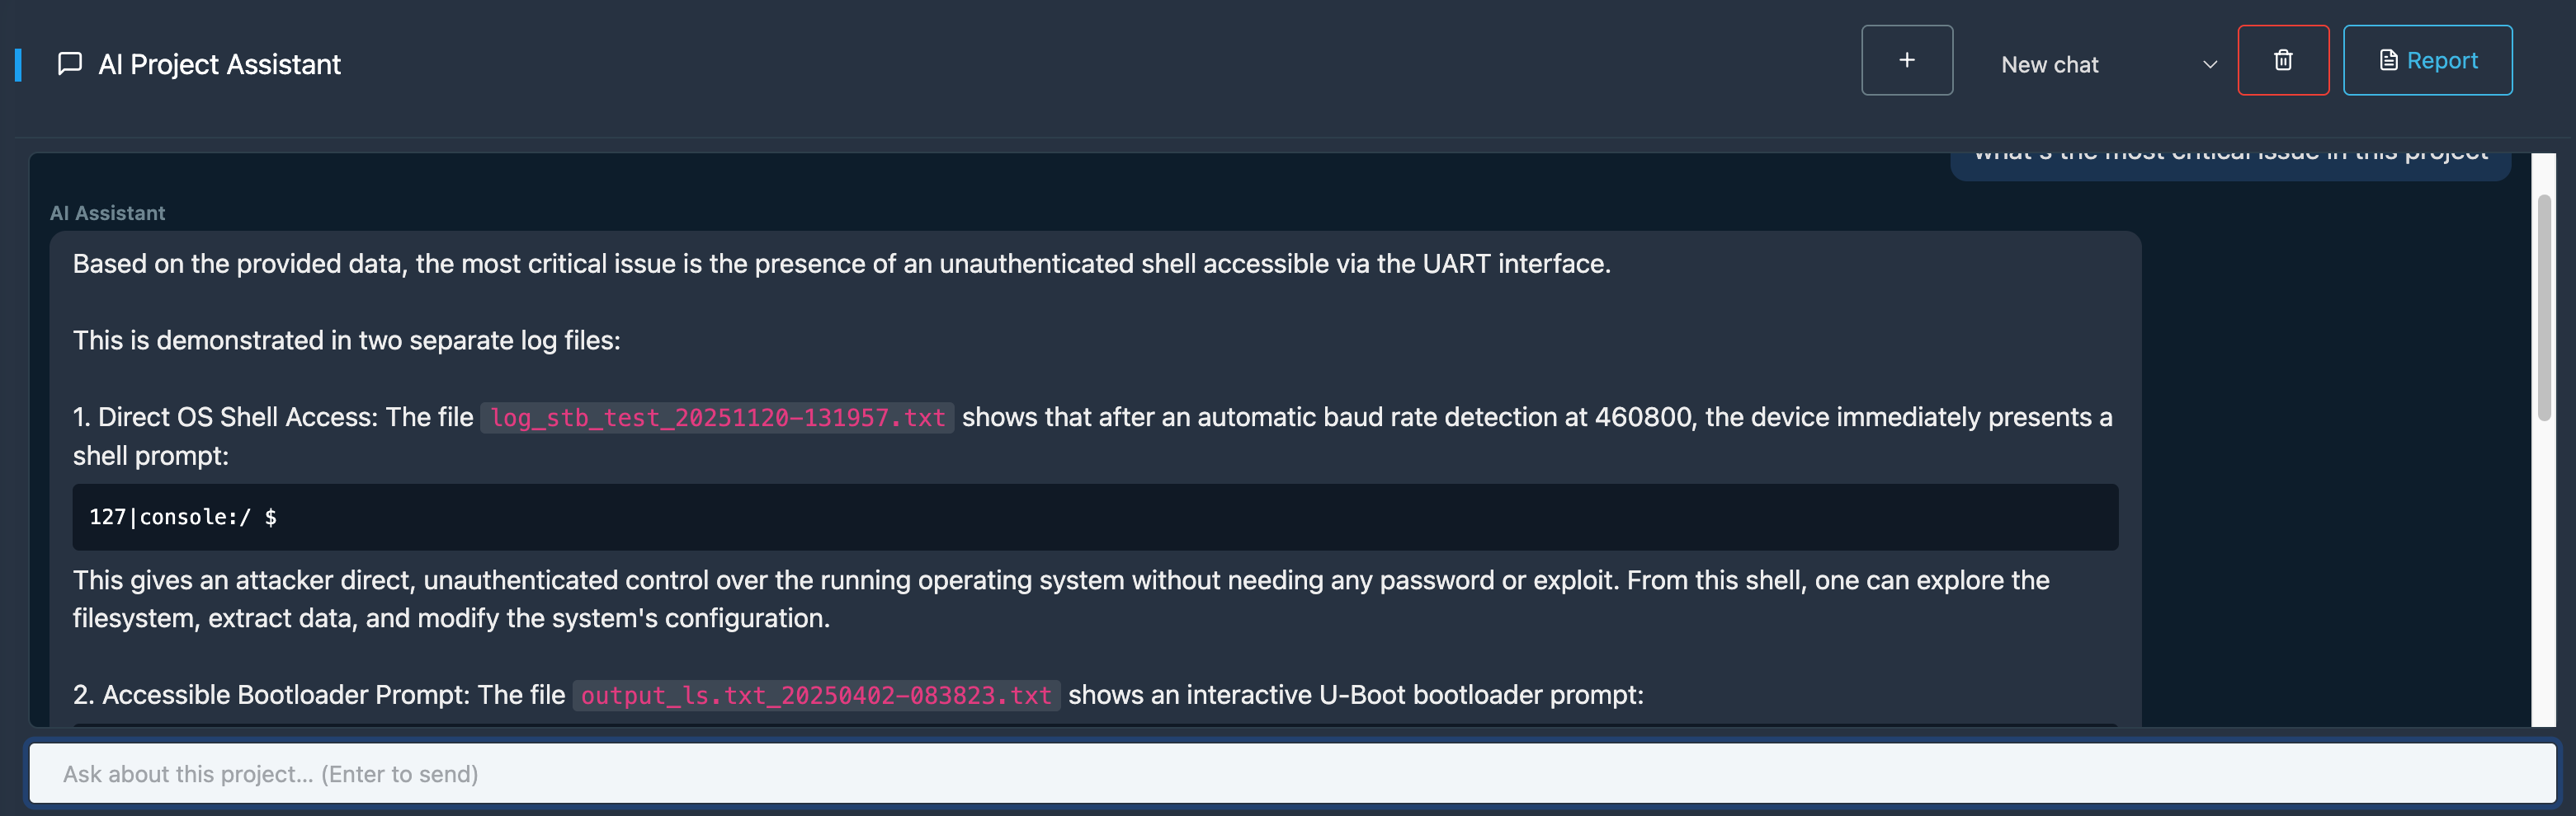This screenshot has width=2576, height=816.
Task: Click the "127|console:/ $" code block
Action: [1094, 518]
